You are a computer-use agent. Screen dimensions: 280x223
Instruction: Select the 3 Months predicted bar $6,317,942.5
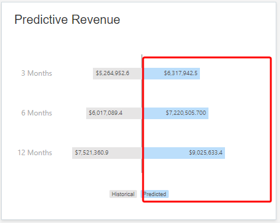(171, 73)
